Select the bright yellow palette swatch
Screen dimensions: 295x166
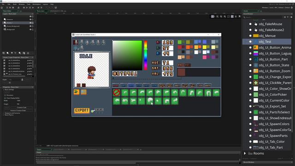coord(205,47)
